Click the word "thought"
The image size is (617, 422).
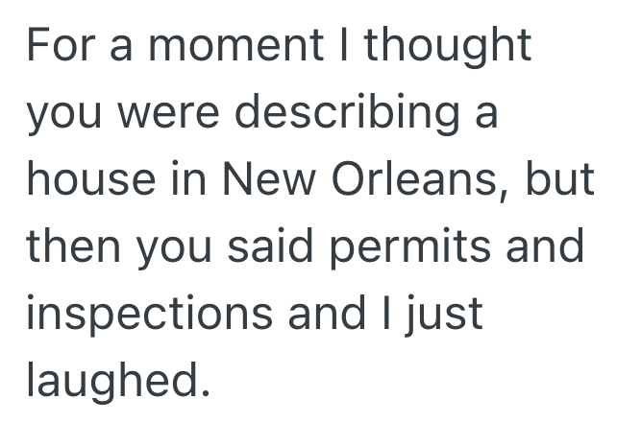coord(447,45)
